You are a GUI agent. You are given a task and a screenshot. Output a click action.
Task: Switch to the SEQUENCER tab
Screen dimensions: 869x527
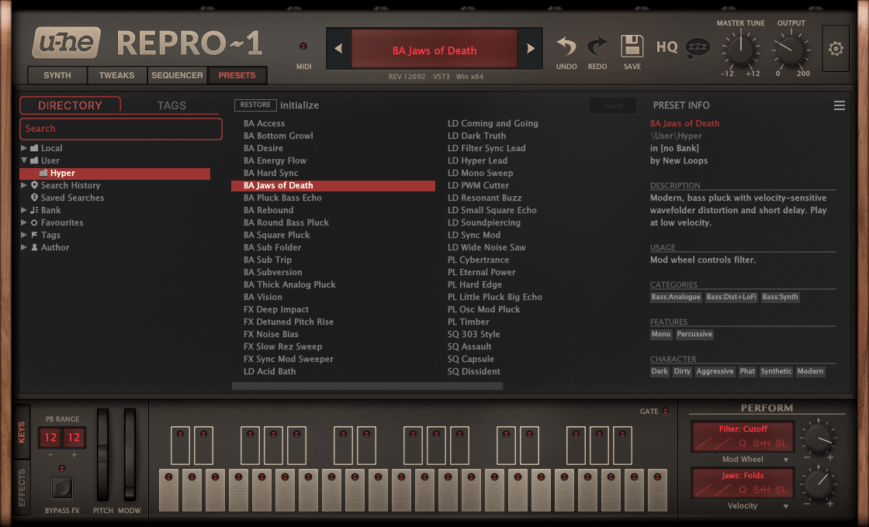click(x=178, y=75)
